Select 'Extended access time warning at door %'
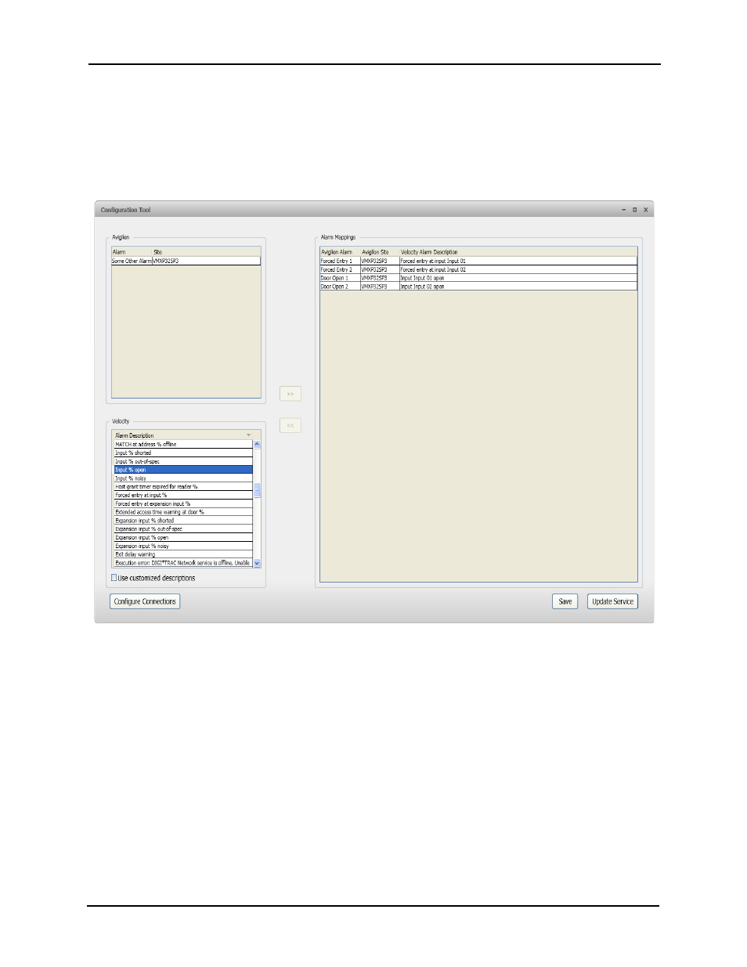The height and width of the screenshot is (967, 747). [182, 512]
